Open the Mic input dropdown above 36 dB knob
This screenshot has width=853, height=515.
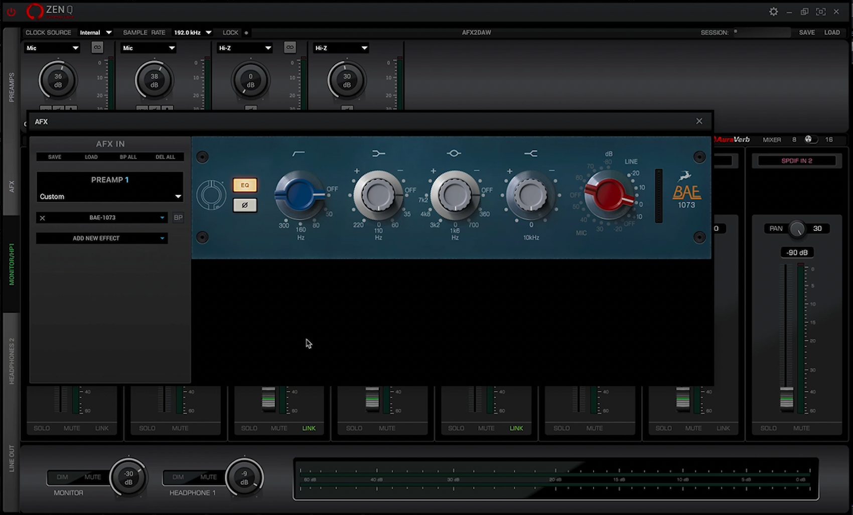(52, 48)
